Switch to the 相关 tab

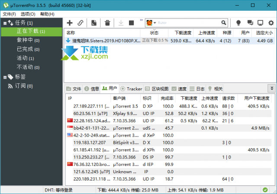coord(215,89)
